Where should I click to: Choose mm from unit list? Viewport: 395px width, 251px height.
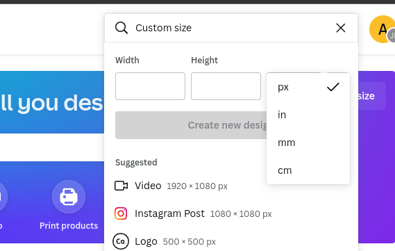(x=308, y=143)
